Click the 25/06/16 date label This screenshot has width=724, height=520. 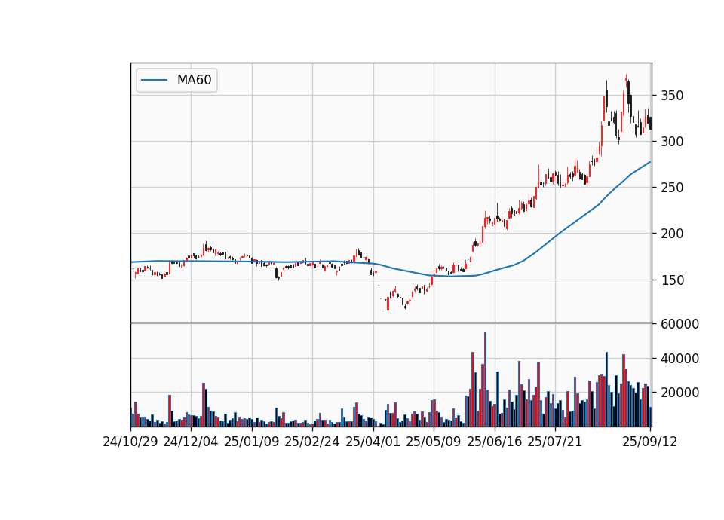click(495, 442)
